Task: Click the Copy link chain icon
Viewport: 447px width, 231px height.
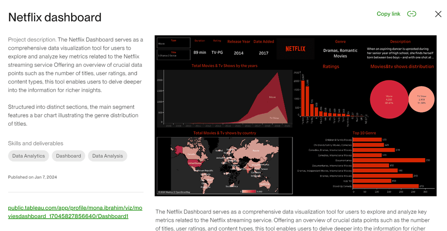Action: (x=411, y=14)
